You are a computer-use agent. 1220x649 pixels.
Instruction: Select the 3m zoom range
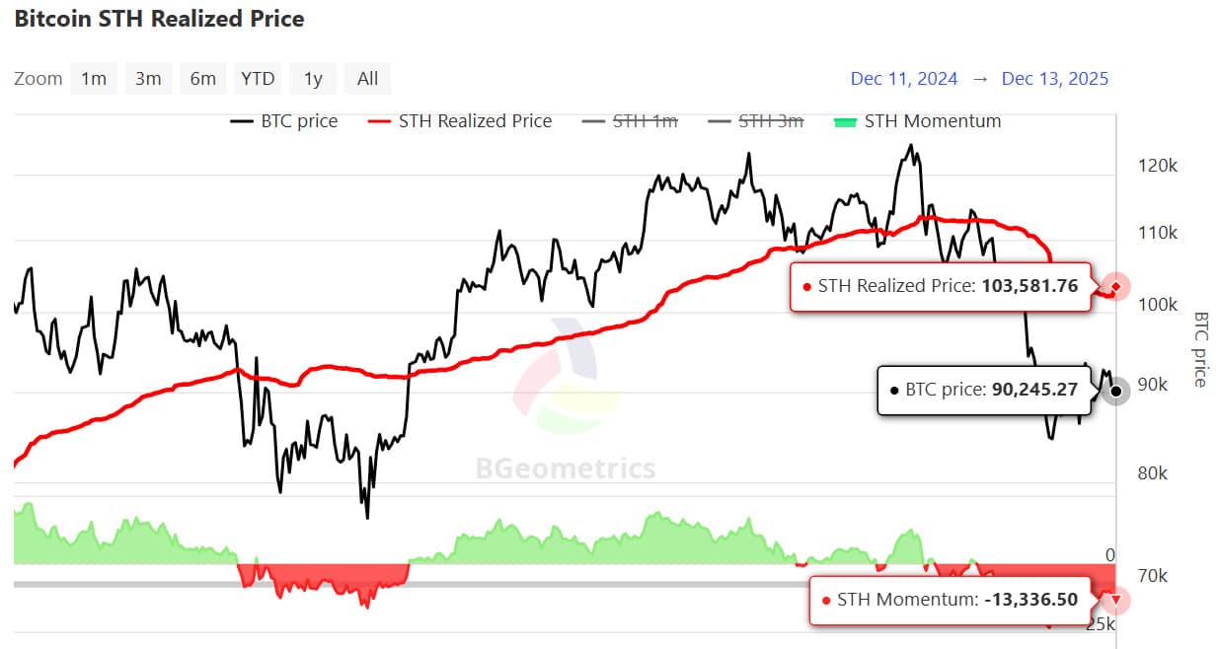coord(148,78)
